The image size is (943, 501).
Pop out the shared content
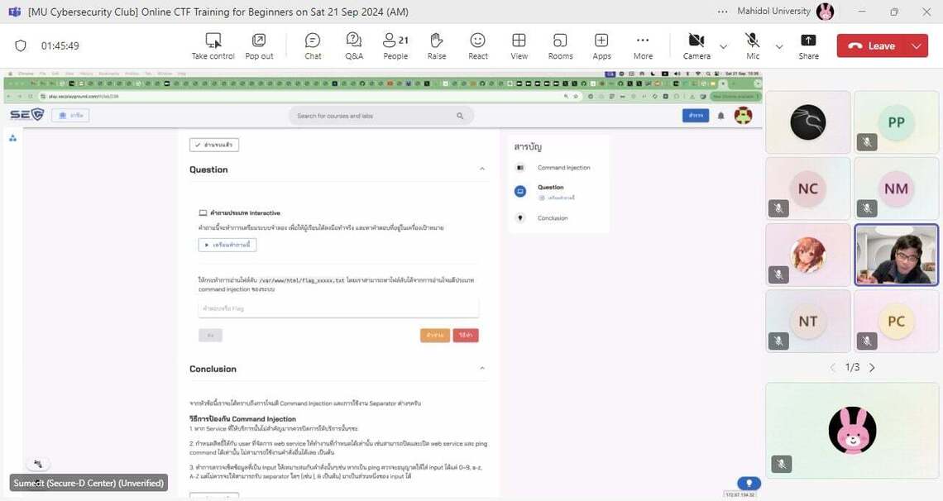coord(259,45)
